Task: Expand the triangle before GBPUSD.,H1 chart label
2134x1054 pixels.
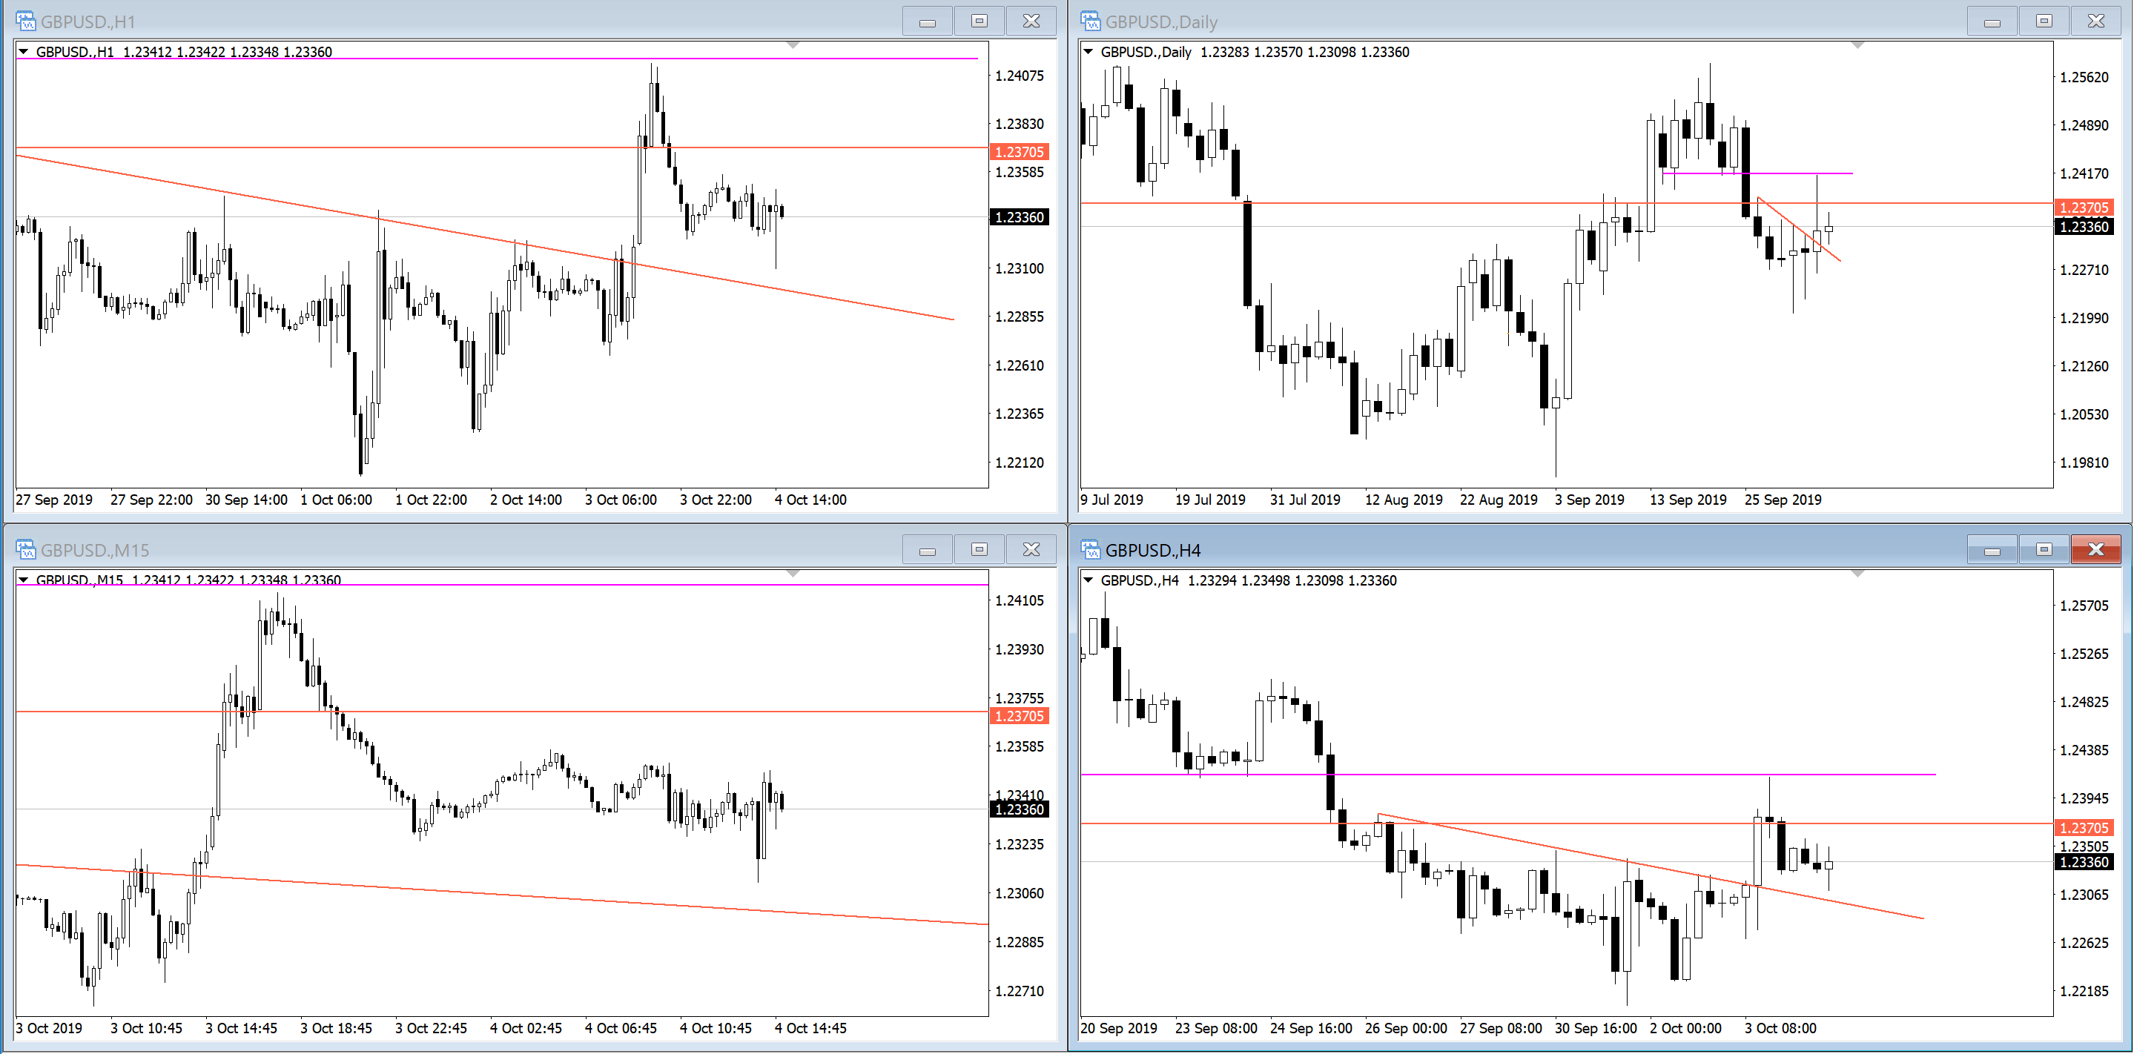Action: tap(24, 51)
